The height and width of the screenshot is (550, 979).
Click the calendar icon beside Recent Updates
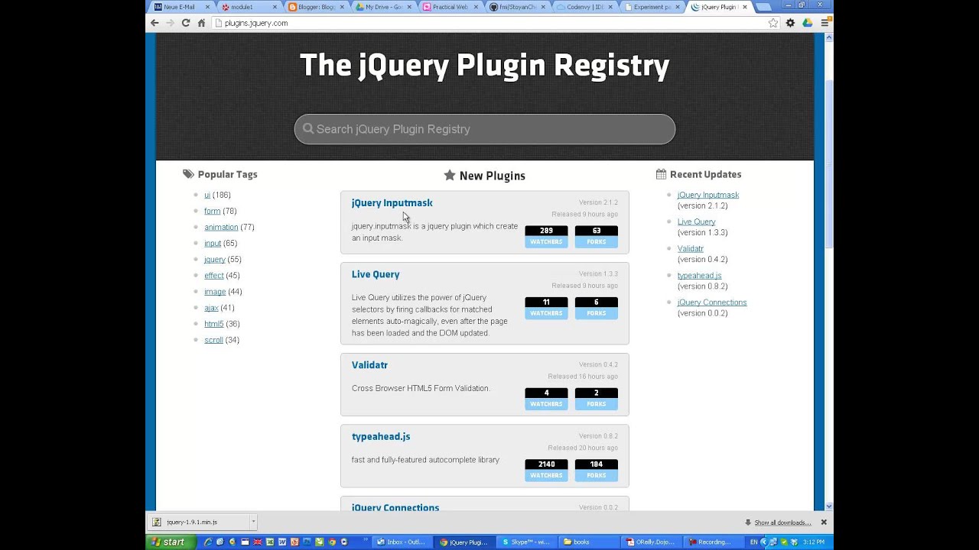661,174
